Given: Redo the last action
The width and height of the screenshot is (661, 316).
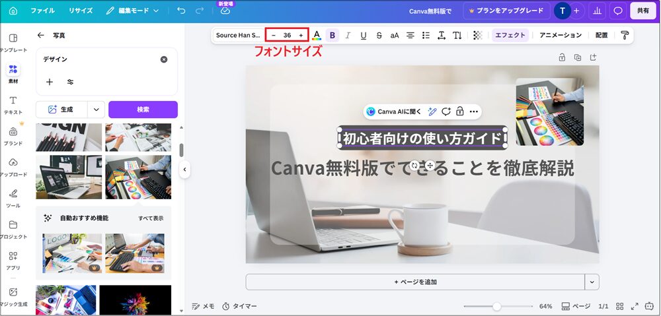Looking at the screenshot, I should (201, 11).
